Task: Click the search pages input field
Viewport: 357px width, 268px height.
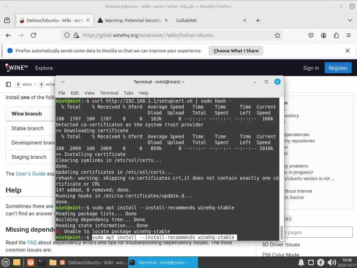Action: 318,232
